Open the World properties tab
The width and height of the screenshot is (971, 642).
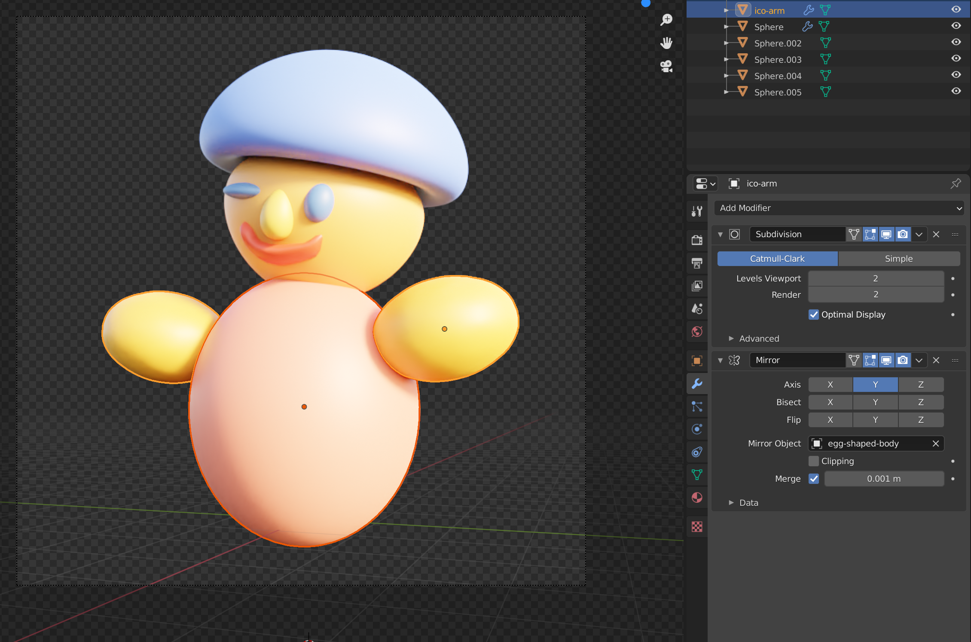coord(697,331)
